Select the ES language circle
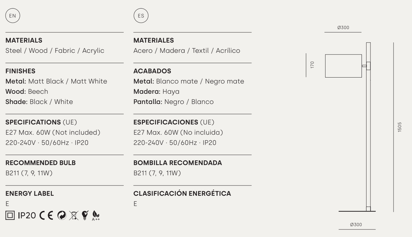 (x=141, y=16)
